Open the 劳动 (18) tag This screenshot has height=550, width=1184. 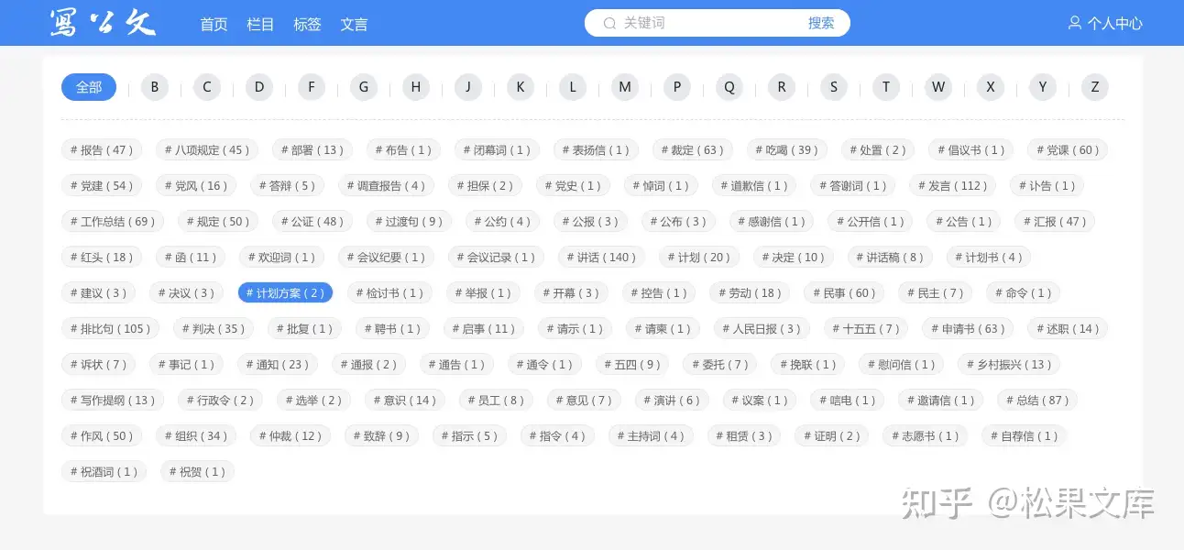click(x=750, y=293)
